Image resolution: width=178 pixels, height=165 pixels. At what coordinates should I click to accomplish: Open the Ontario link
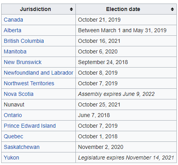point(13,115)
